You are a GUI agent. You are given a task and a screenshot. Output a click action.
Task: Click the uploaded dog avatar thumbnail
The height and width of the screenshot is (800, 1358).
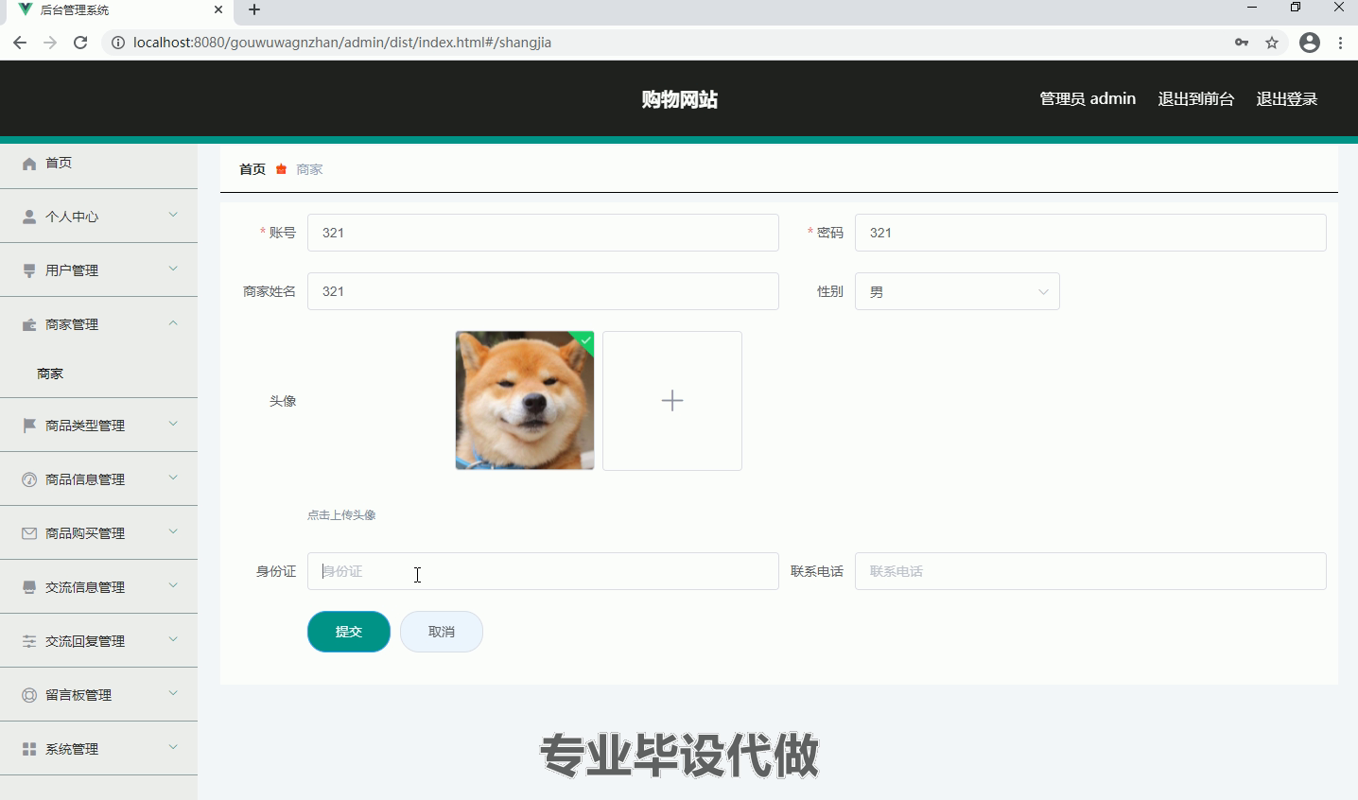525,401
